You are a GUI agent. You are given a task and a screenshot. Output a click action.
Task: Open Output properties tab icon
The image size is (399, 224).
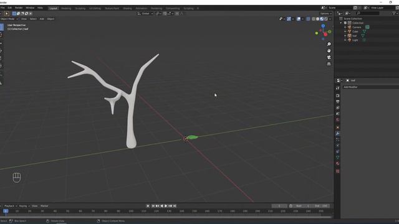338,101
